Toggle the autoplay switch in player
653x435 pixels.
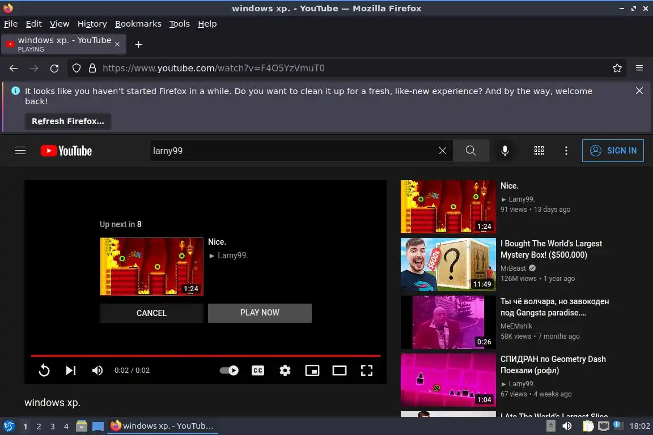click(x=229, y=370)
